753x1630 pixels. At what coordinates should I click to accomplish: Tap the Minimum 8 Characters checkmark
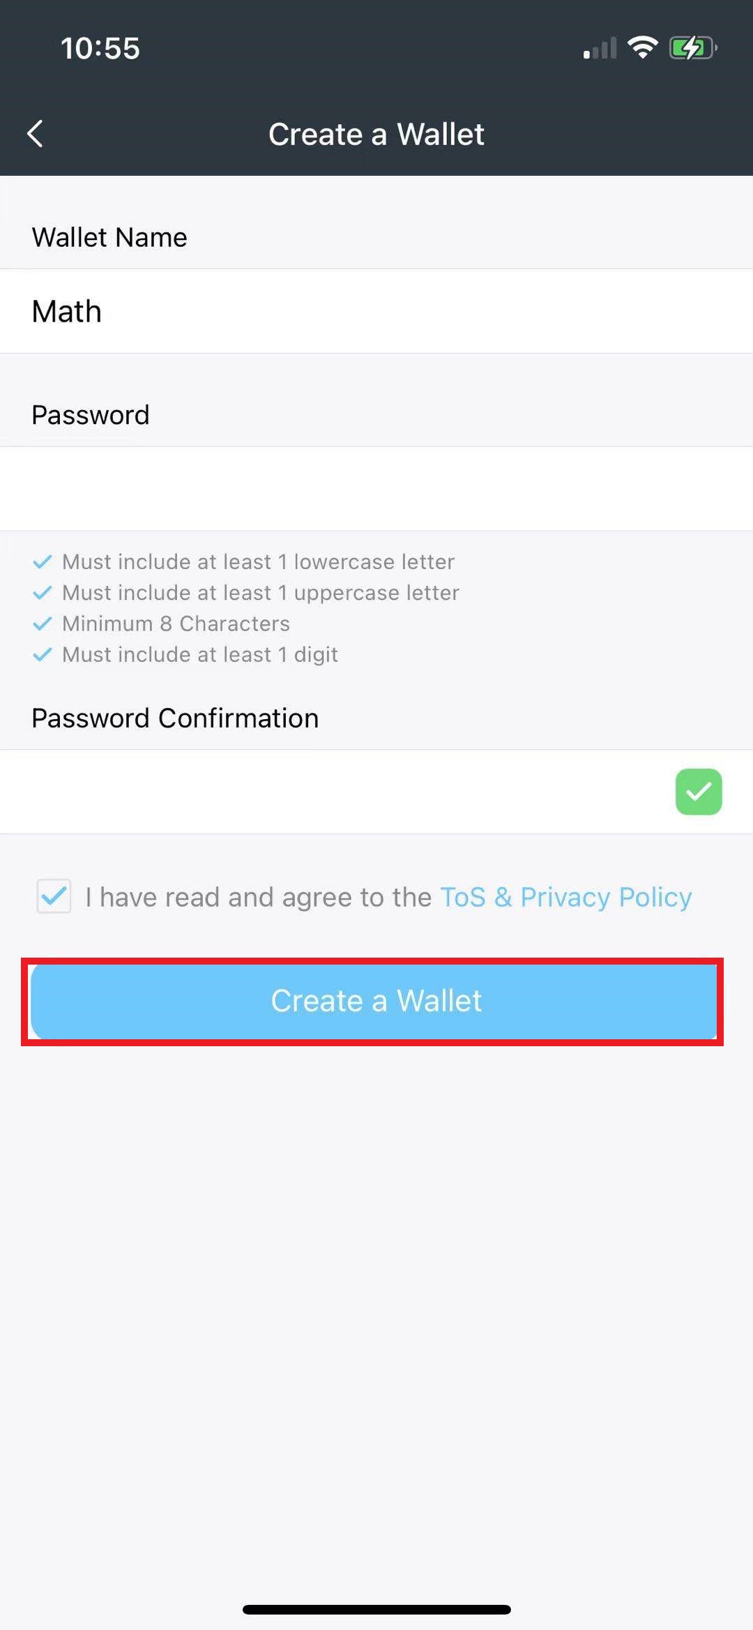click(43, 624)
